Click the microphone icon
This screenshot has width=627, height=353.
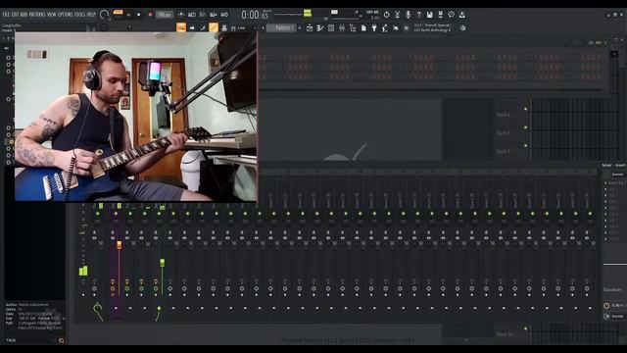409,15
